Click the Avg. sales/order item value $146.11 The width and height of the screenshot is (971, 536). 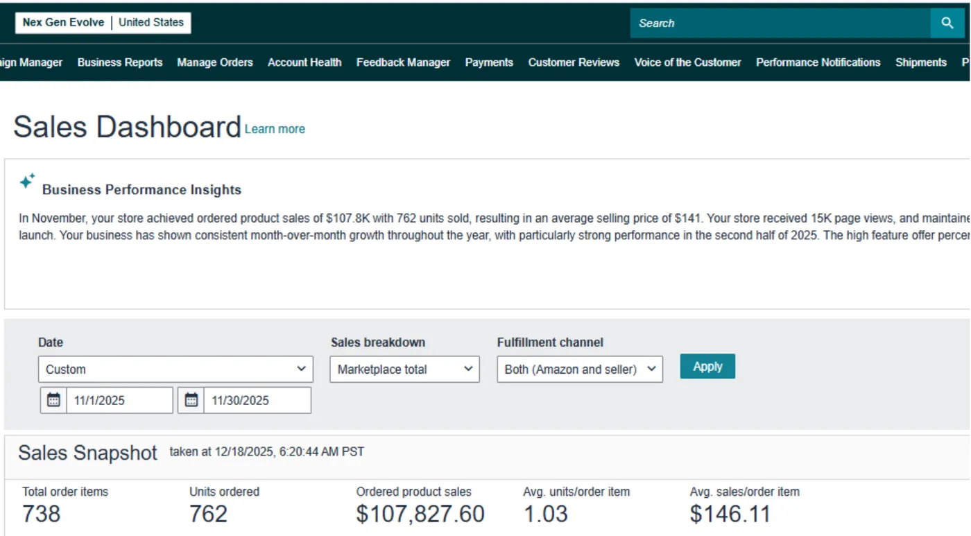pyautogui.click(x=730, y=514)
